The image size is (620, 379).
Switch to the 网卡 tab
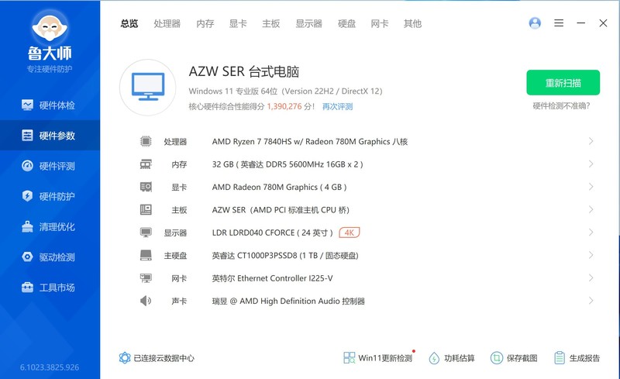380,24
